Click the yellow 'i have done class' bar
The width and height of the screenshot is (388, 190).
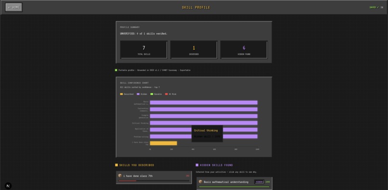(163, 143)
